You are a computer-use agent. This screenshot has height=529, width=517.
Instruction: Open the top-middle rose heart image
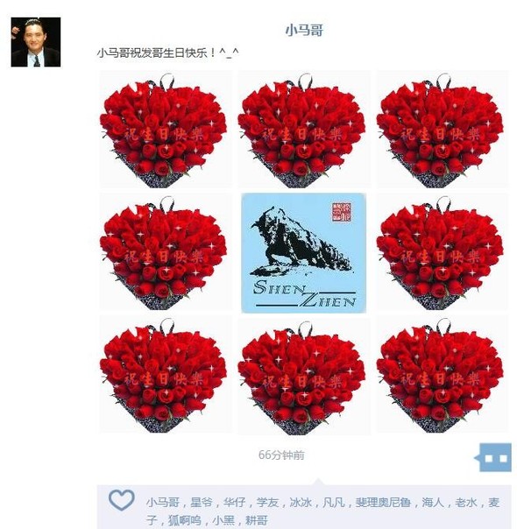tap(304, 130)
